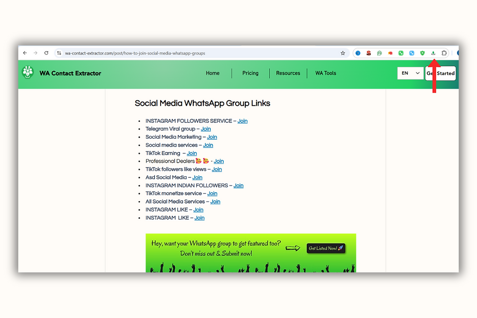Open the green square extension icon
This screenshot has width=477, height=318.
coord(401,53)
